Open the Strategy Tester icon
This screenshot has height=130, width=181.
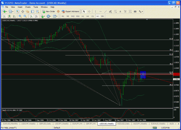(38, 12)
